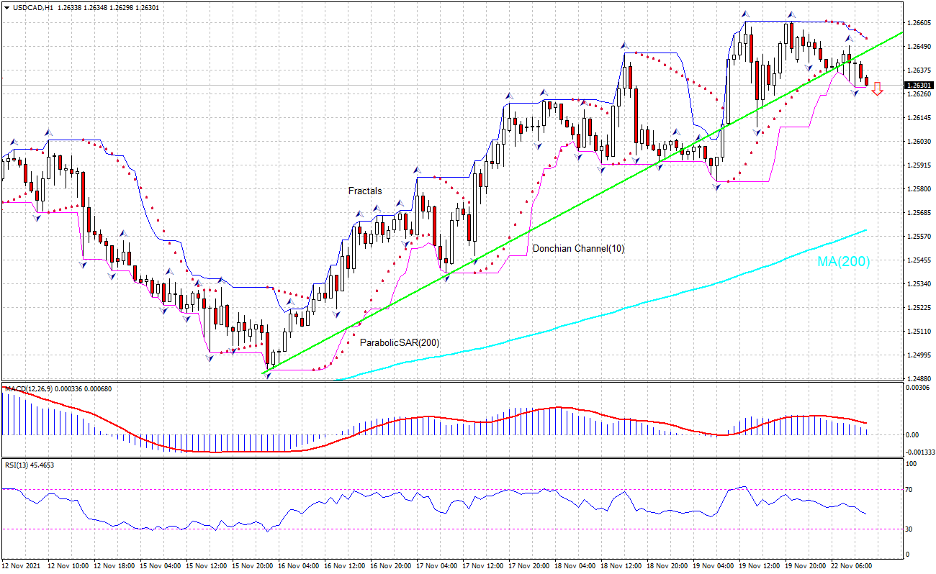The width and height of the screenshot is (936, 574).
Task: Select the 12 Nov 2021 time label
Action: [21, 565]
